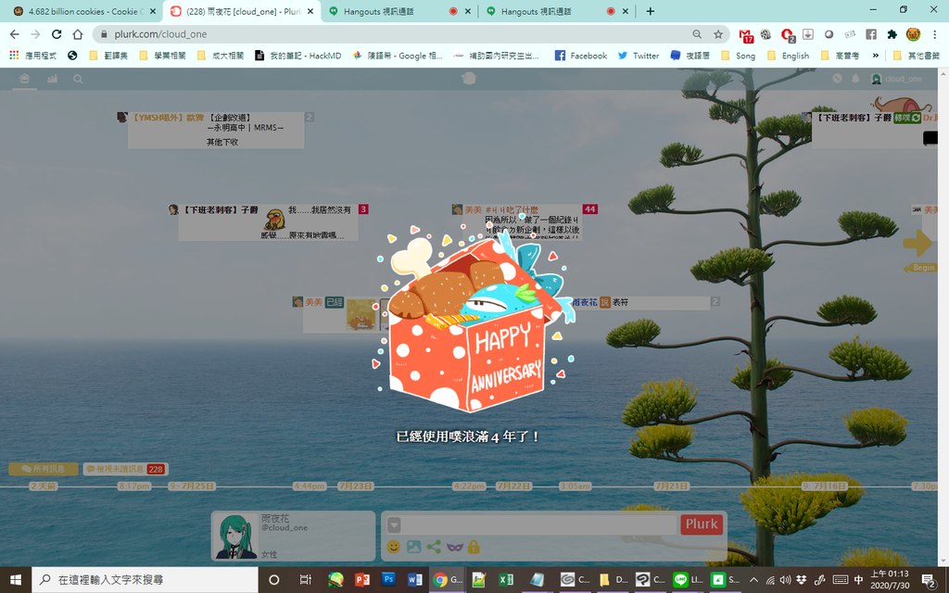Open a new browser tab

(x=650, y=11)
